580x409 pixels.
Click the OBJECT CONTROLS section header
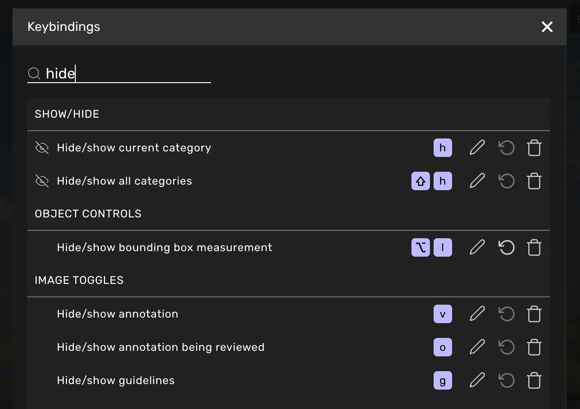pyautogui.click(x=88, y=214)
